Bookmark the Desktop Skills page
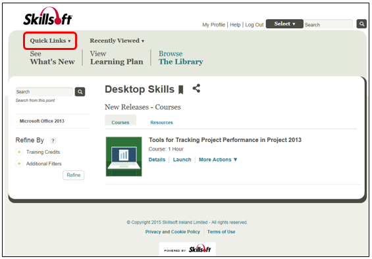372x259 pixels. (181, 89)
